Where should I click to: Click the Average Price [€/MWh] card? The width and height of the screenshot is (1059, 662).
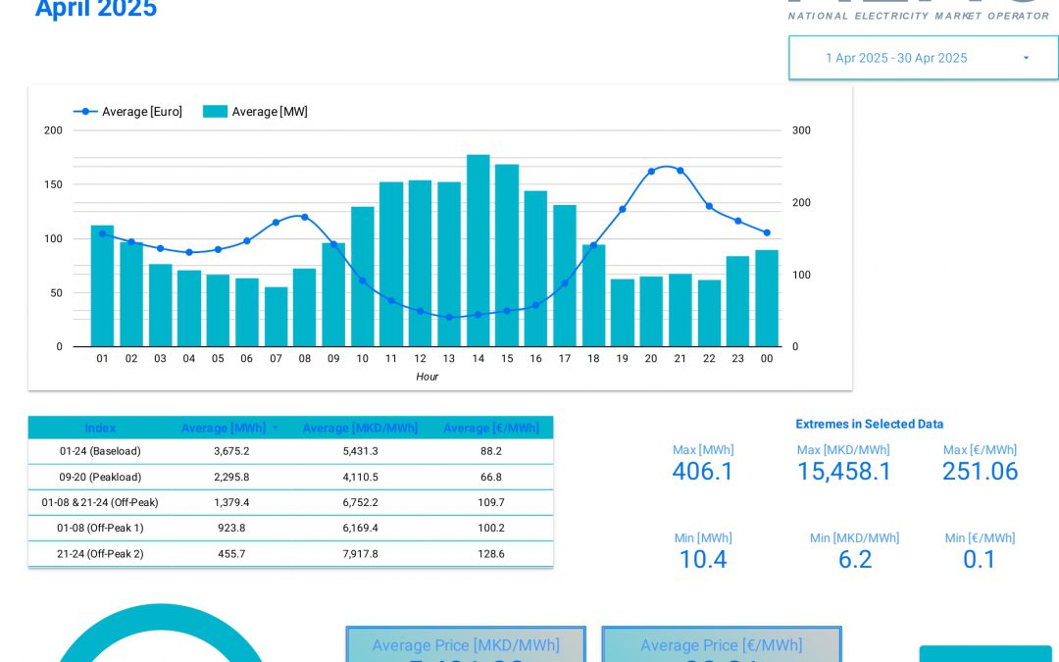(x=722, y=645)
